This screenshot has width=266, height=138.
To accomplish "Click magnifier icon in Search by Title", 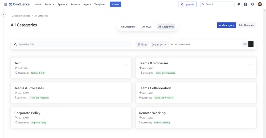I will (x=15, y=44).
